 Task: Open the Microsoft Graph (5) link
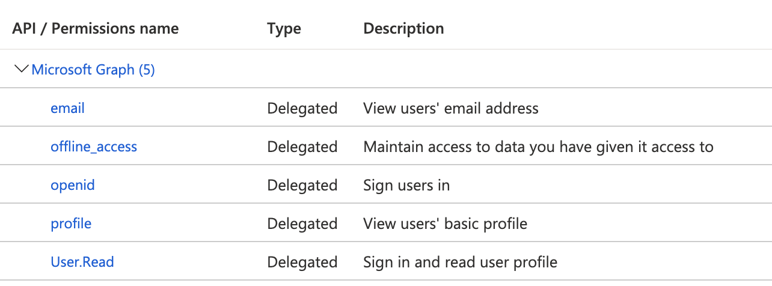point(93,70)
